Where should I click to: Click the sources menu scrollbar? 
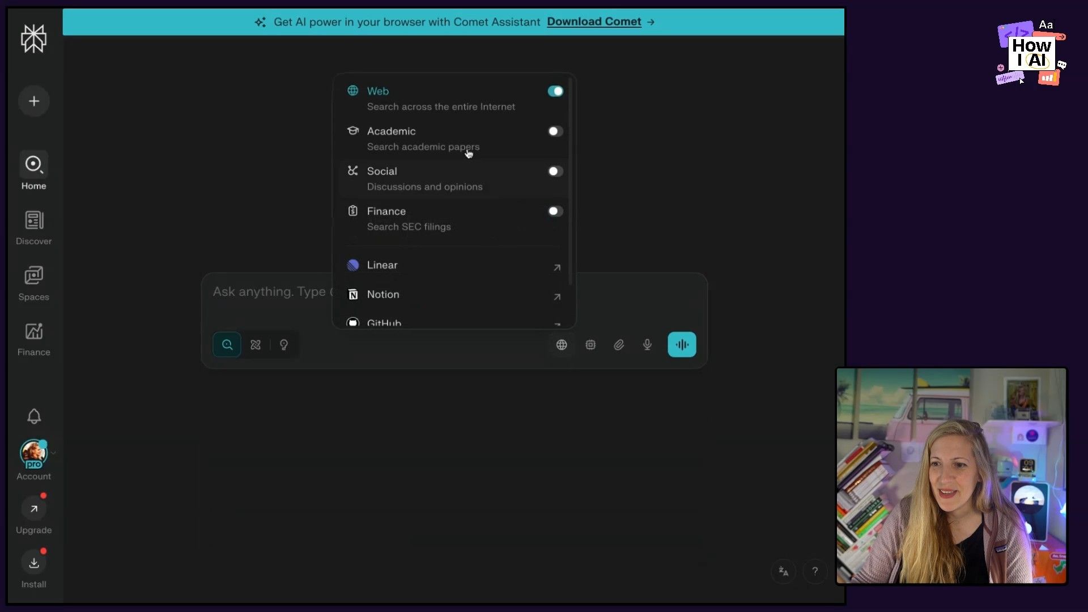(x=571, y=181)
